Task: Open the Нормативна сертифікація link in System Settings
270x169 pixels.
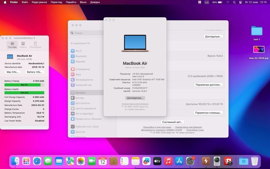Action: coord(188,127)
